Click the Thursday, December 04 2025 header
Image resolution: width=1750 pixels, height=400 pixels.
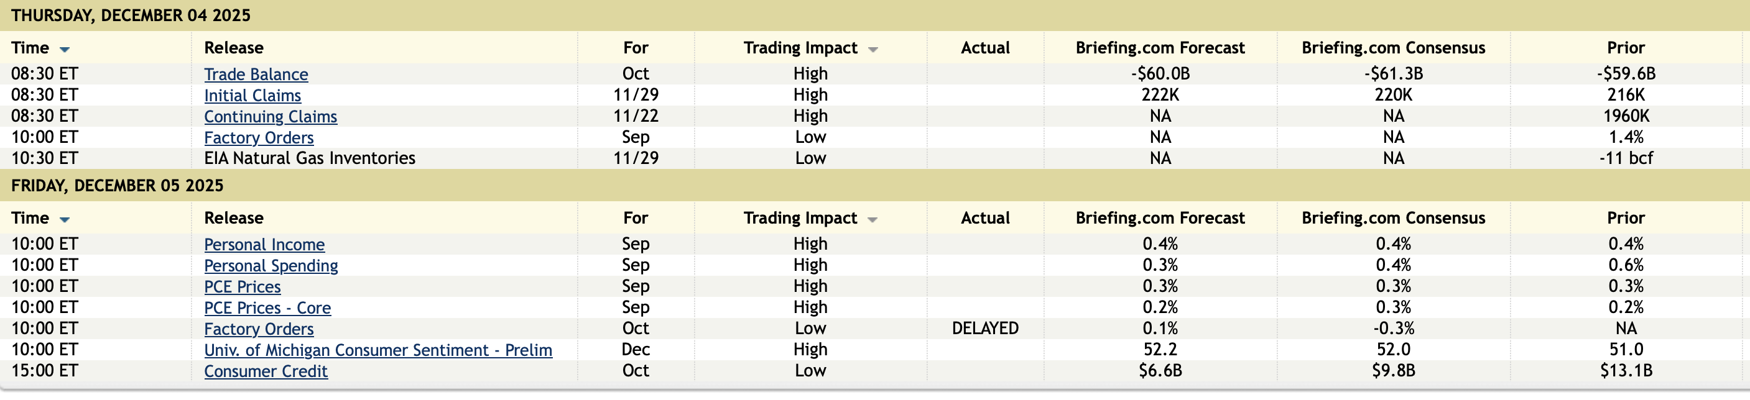[131, 15]
